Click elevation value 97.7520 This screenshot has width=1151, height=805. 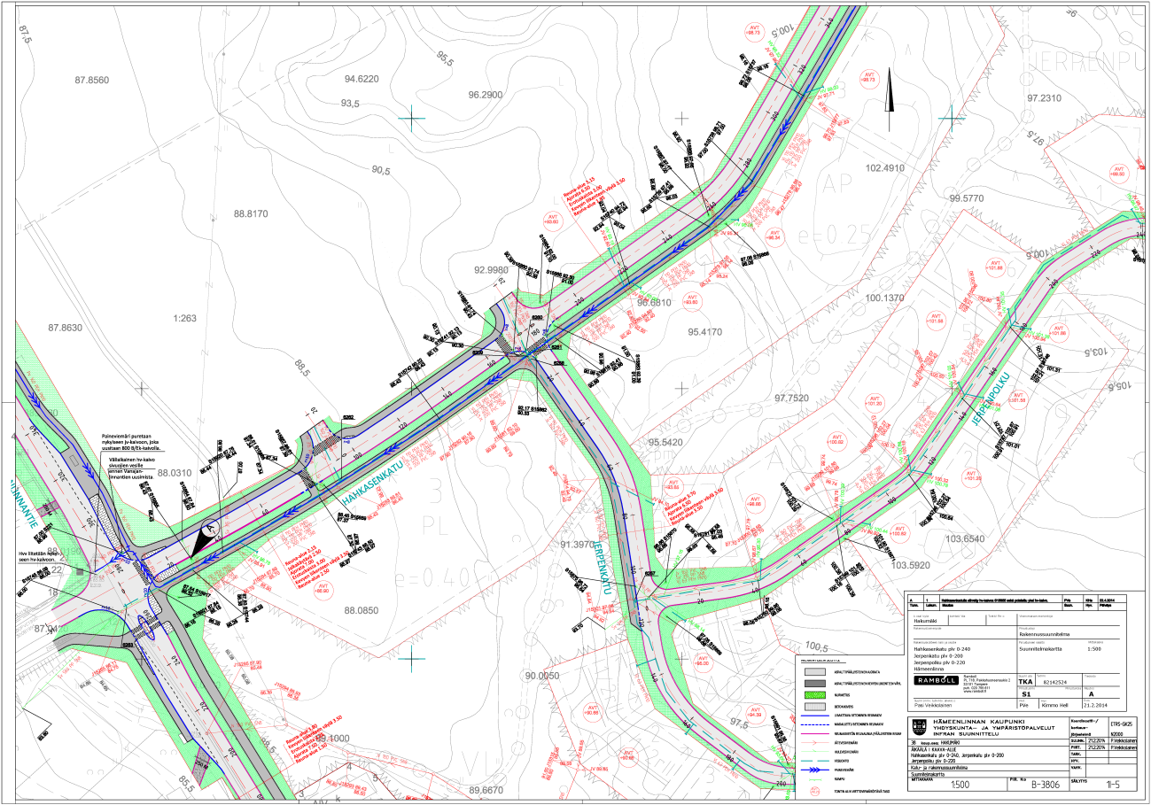tap(792, 399)
